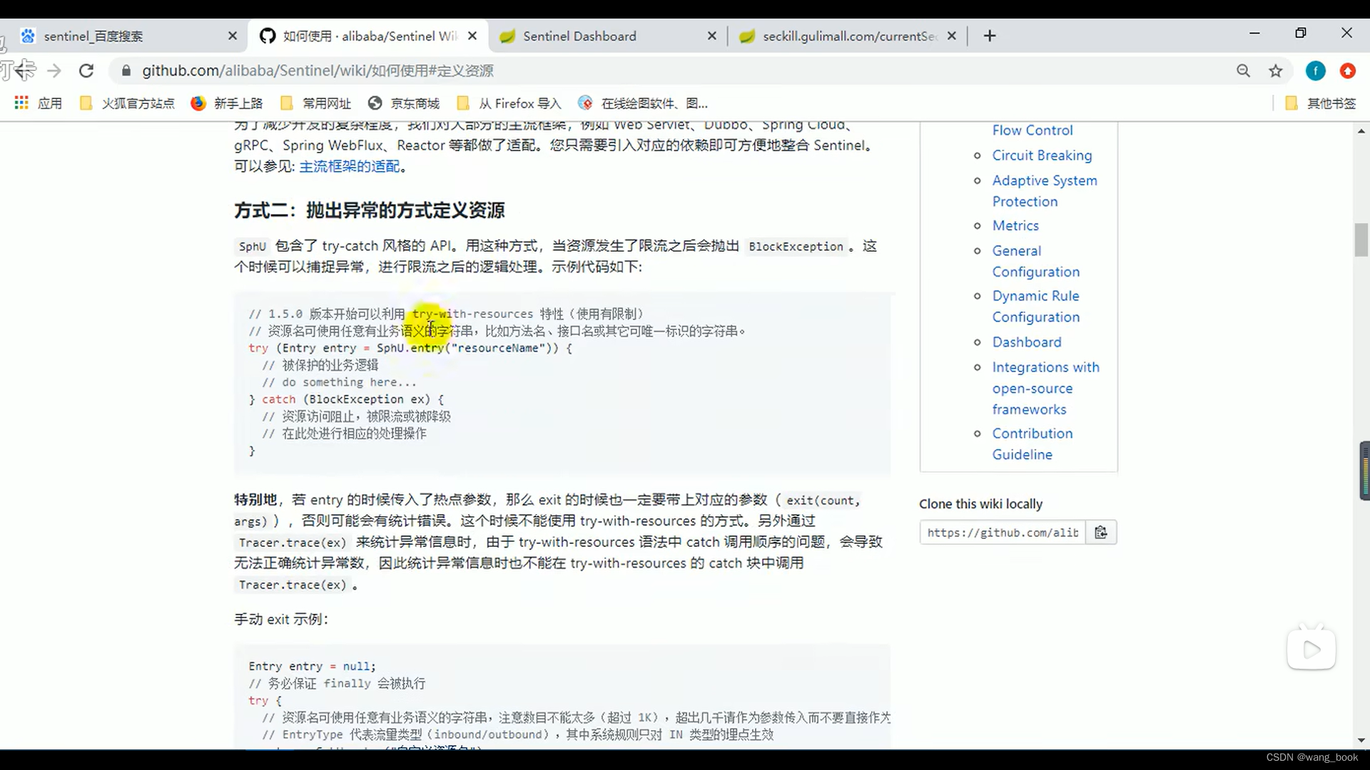Click the Circuit Breaking sidebar link
The width and height of the screenshot is (1370, 770).
point(1041,155)
